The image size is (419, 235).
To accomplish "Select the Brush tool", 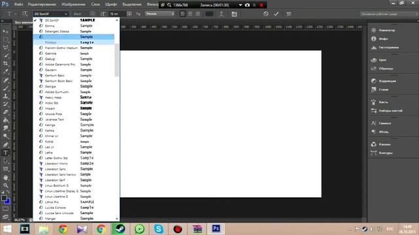I will (6, 87).
